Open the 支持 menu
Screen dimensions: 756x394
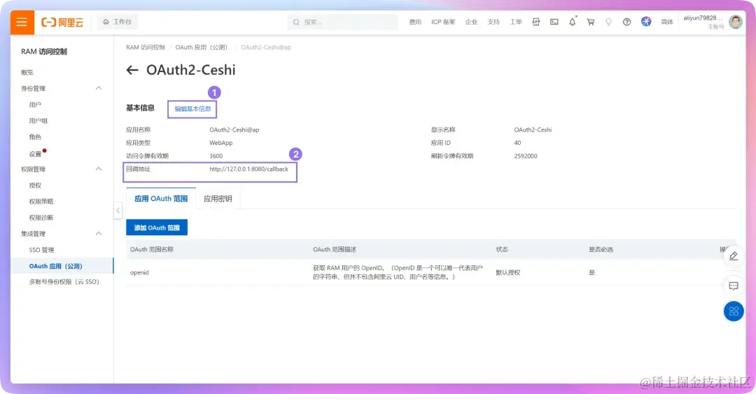[x=493, y=22]
